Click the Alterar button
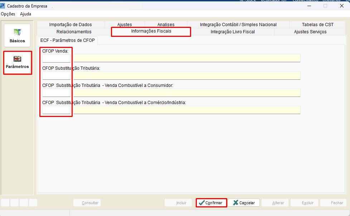This screenshot has width=350, height=216. click(275, 203)
